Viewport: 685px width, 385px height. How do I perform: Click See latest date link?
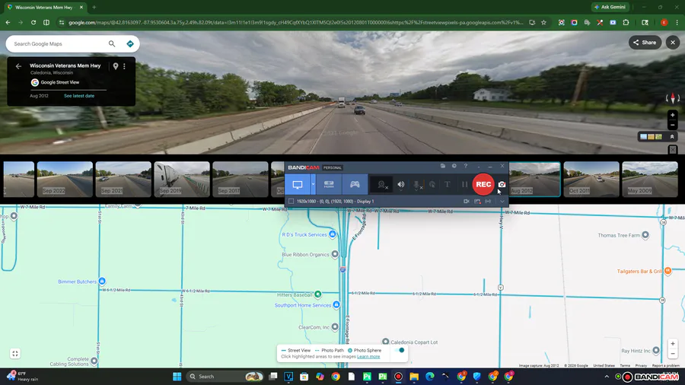(x=79, y=96)
